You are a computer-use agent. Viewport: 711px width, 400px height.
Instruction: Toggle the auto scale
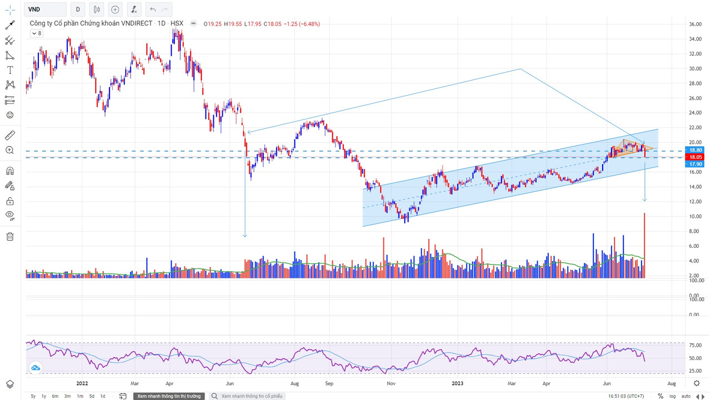[686, 396]
